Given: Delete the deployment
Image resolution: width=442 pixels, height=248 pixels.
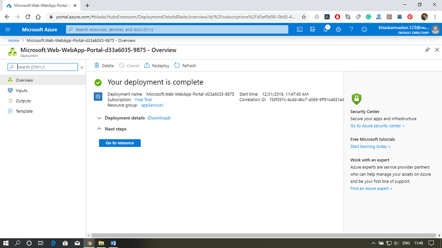Looking at the screenshot, I should pos(104,66).
